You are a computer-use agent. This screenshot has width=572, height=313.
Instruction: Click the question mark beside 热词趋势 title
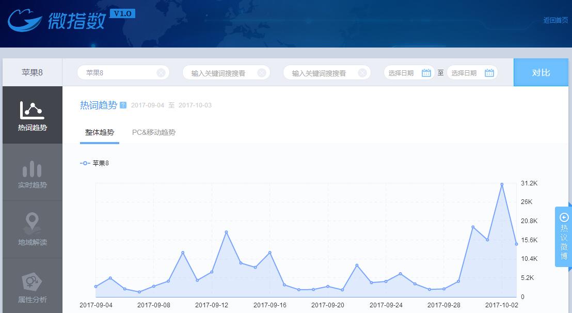coord(122,105)
